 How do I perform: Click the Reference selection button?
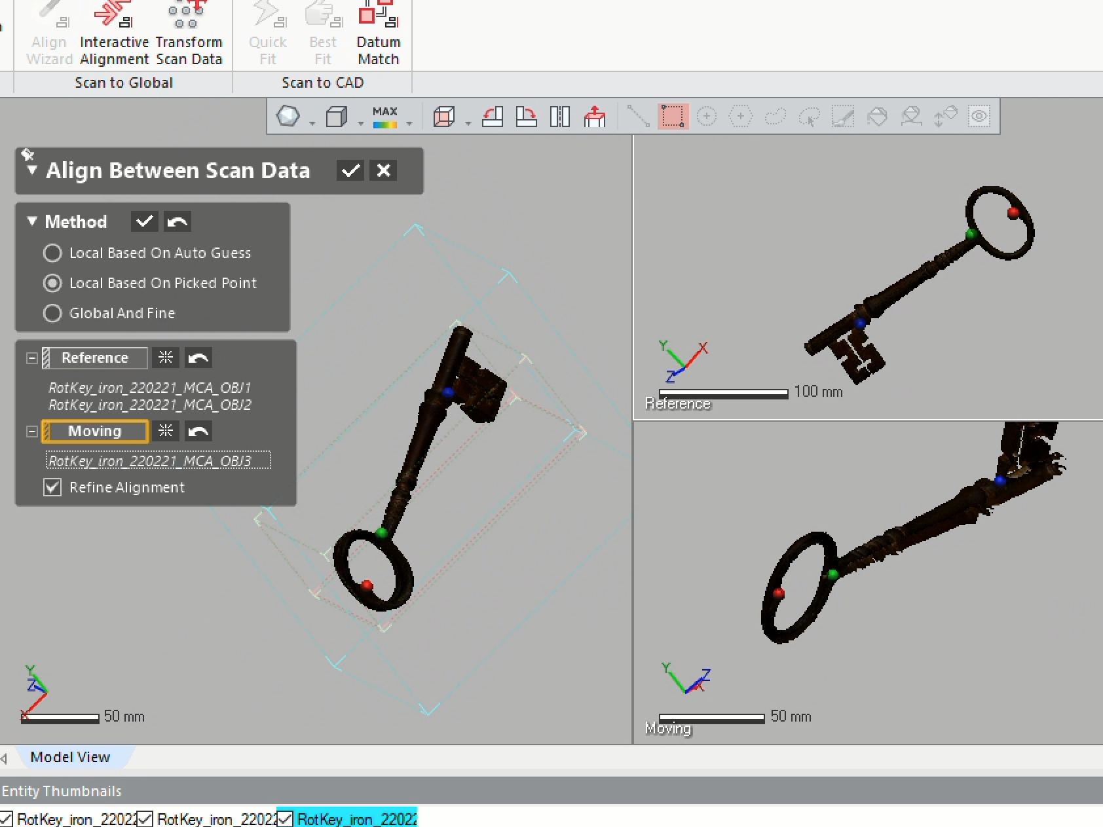[x=95, y=358]
